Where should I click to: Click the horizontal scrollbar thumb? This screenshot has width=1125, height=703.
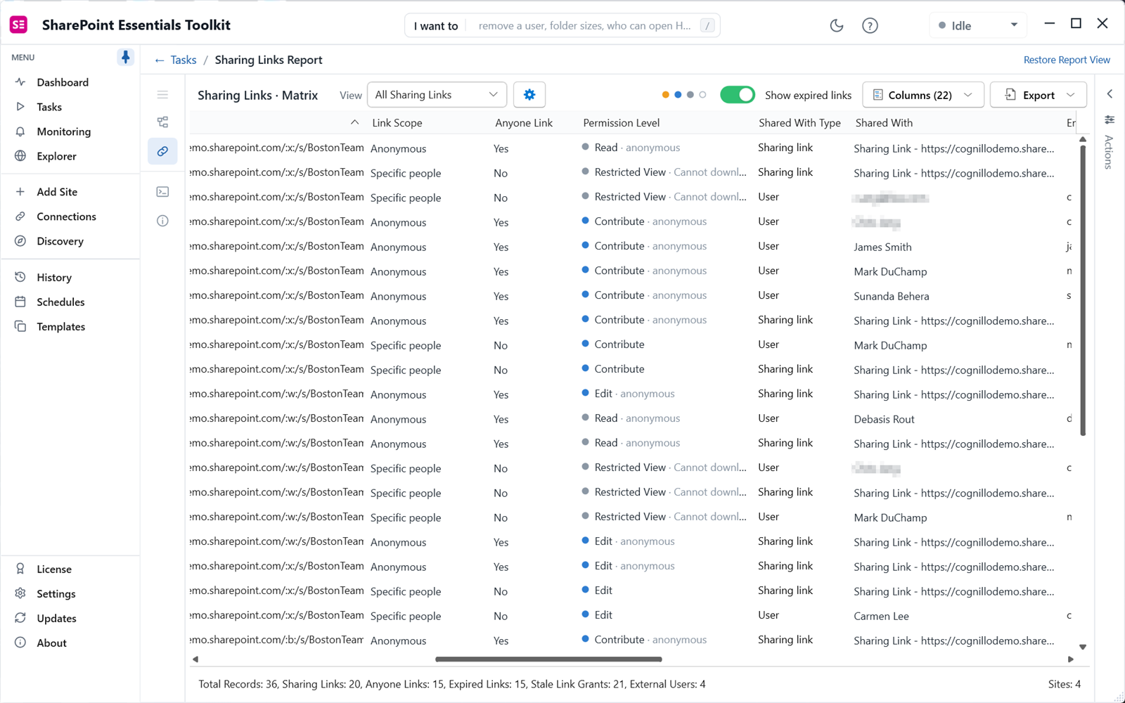[x=548, y=659]
